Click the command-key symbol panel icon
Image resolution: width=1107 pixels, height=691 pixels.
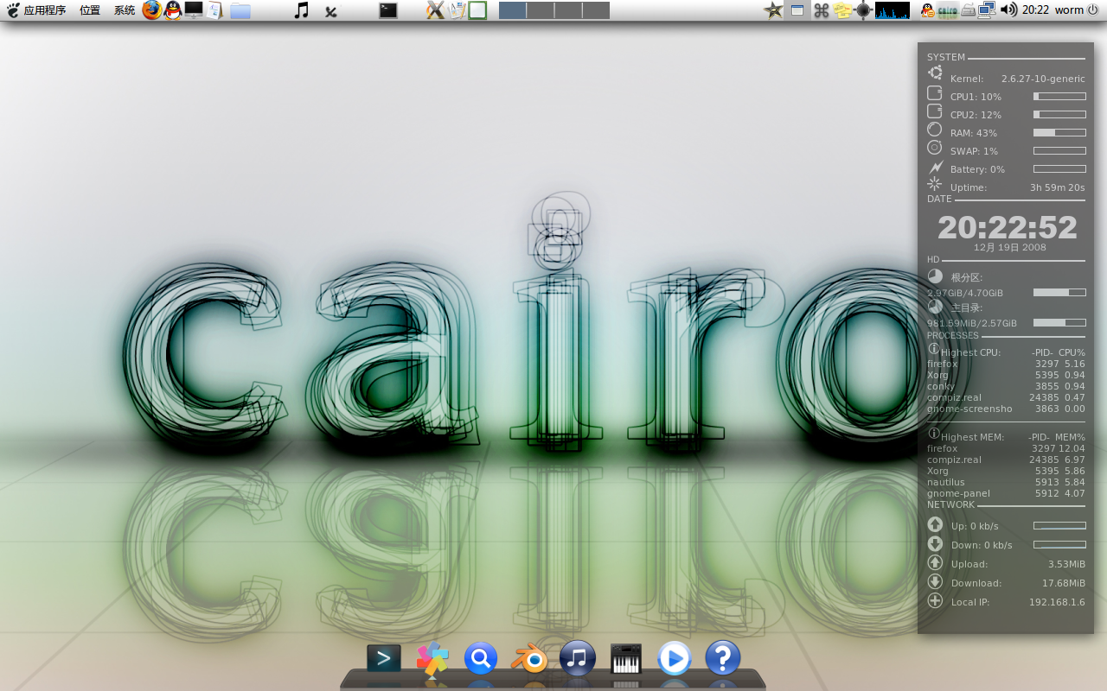point(822,10)
